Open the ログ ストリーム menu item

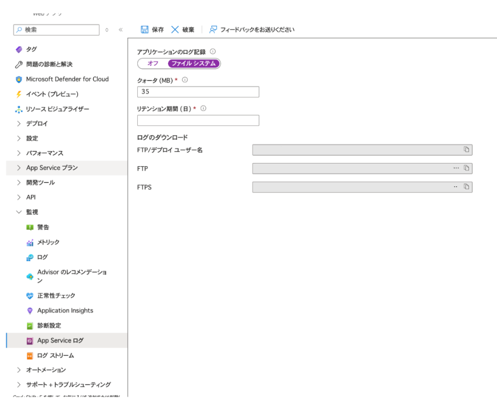[x=55, y=356]
